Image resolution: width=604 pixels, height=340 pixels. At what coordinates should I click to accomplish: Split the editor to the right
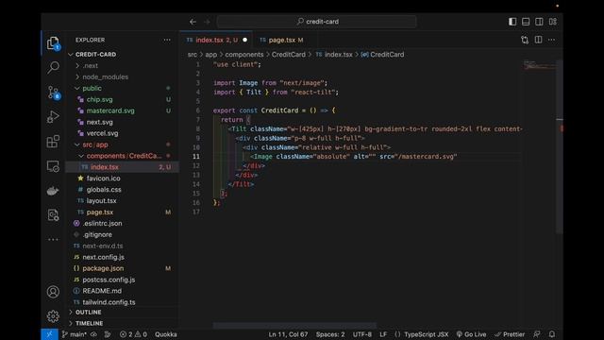tap(538, 40)
